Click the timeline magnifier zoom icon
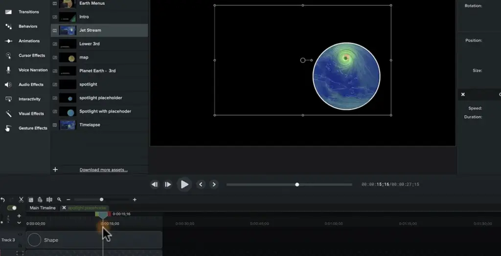Viewport: 501px width, 256px height. [x=59, y=200]
